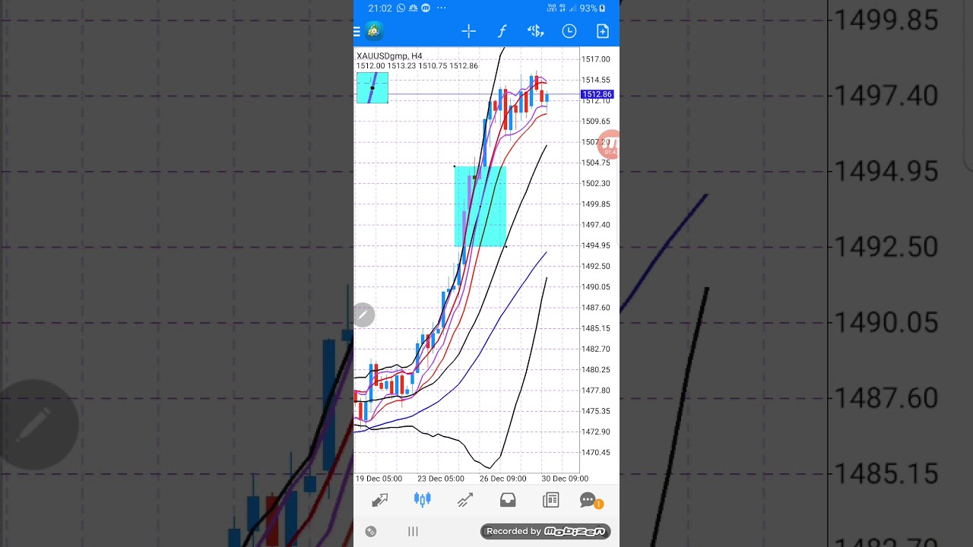Viewport: 973px width, 547px height.
Task: Enable the crosshair cursor tool
Action: pyautogui.click(x=468, y=31)
